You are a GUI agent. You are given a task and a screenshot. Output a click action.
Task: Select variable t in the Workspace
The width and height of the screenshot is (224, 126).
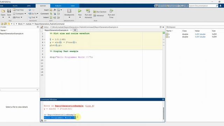pyautogui.click(x=169, y=34)
